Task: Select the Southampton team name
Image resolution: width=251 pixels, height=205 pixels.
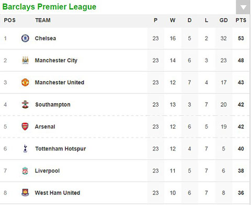Action: click(x=53, y=105)
